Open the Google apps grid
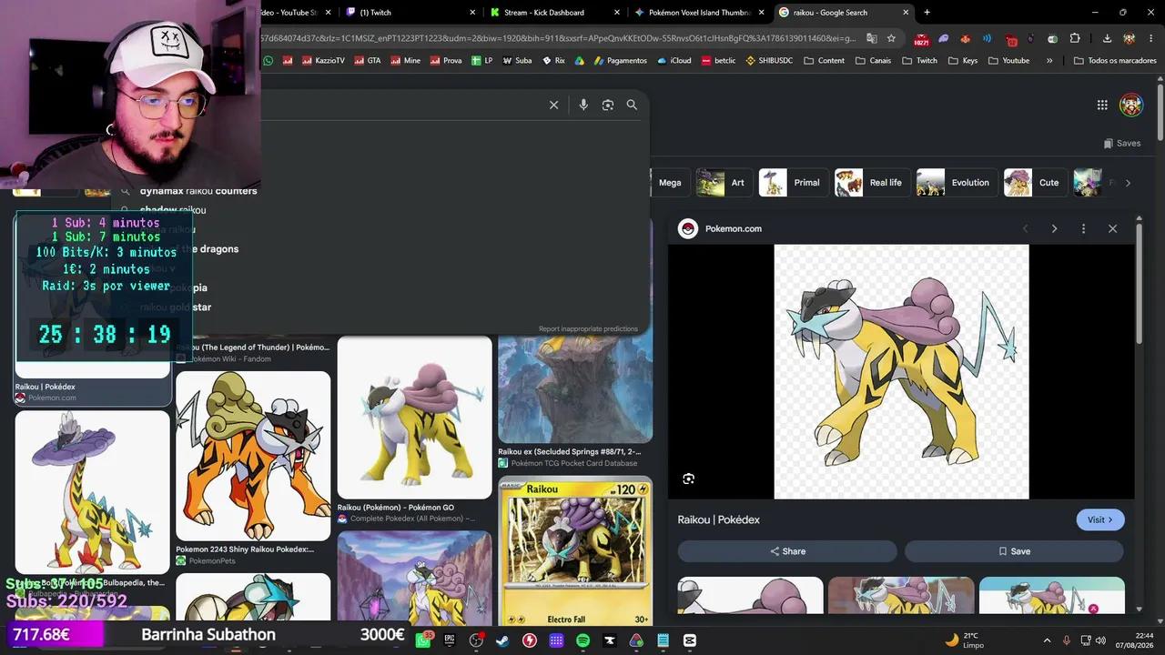Viewport: 1165px width, 655px height. click(1102, 105)
